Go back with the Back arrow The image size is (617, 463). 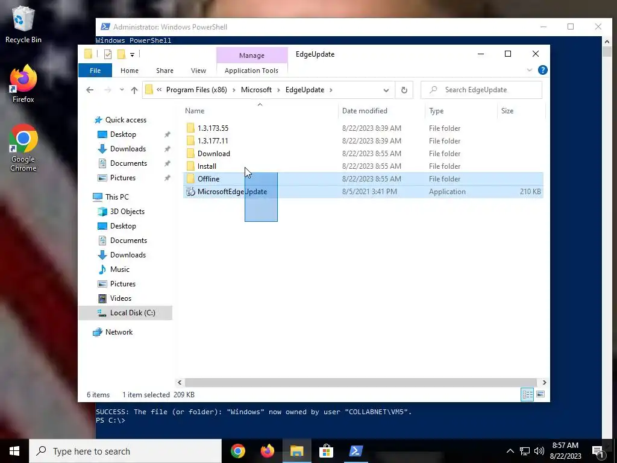tap(90, 90)
